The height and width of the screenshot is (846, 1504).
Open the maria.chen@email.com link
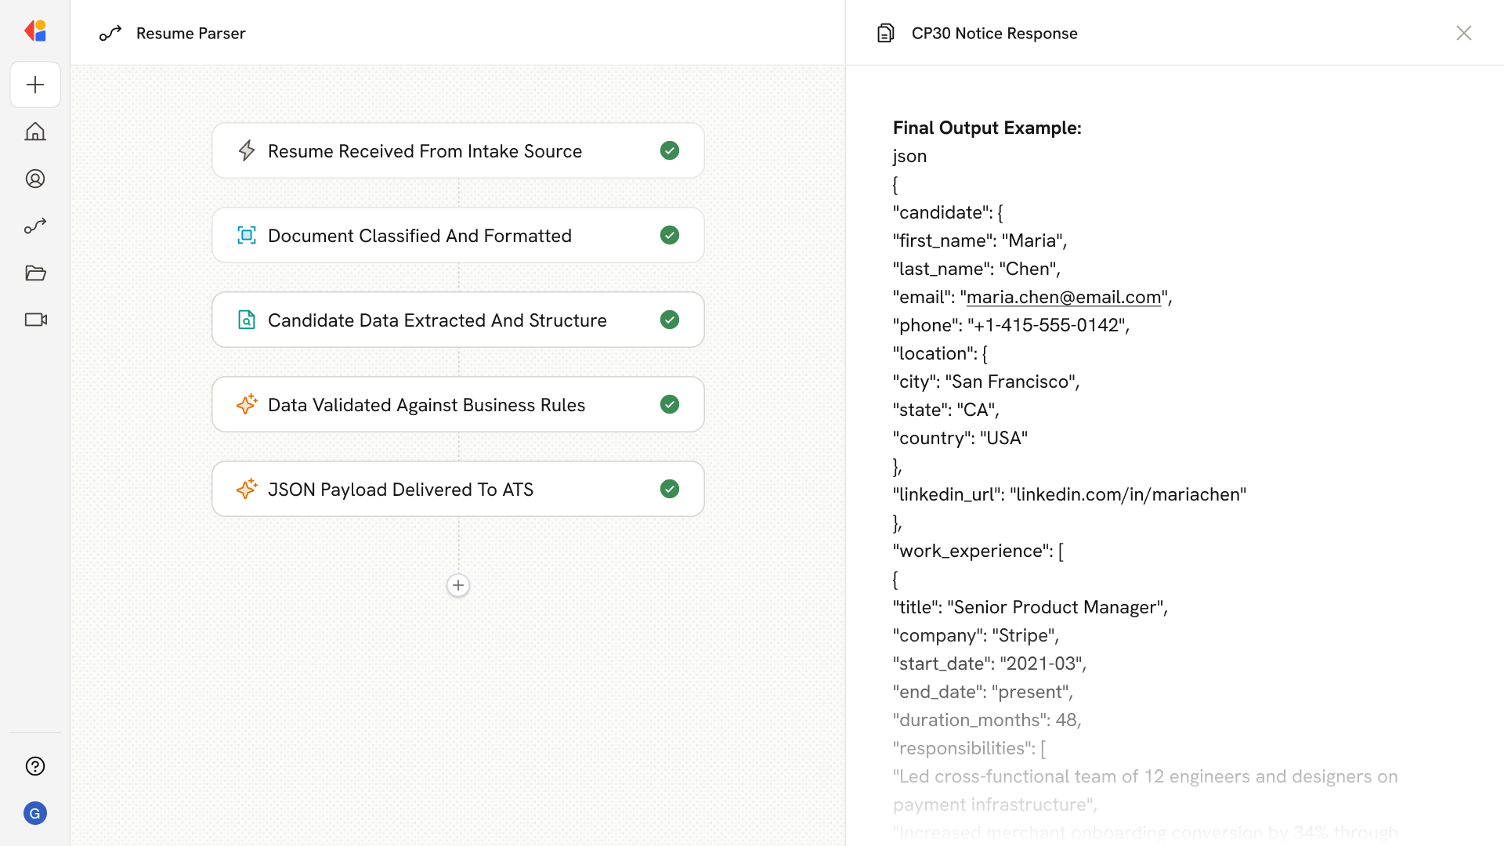click(1063, 297)
